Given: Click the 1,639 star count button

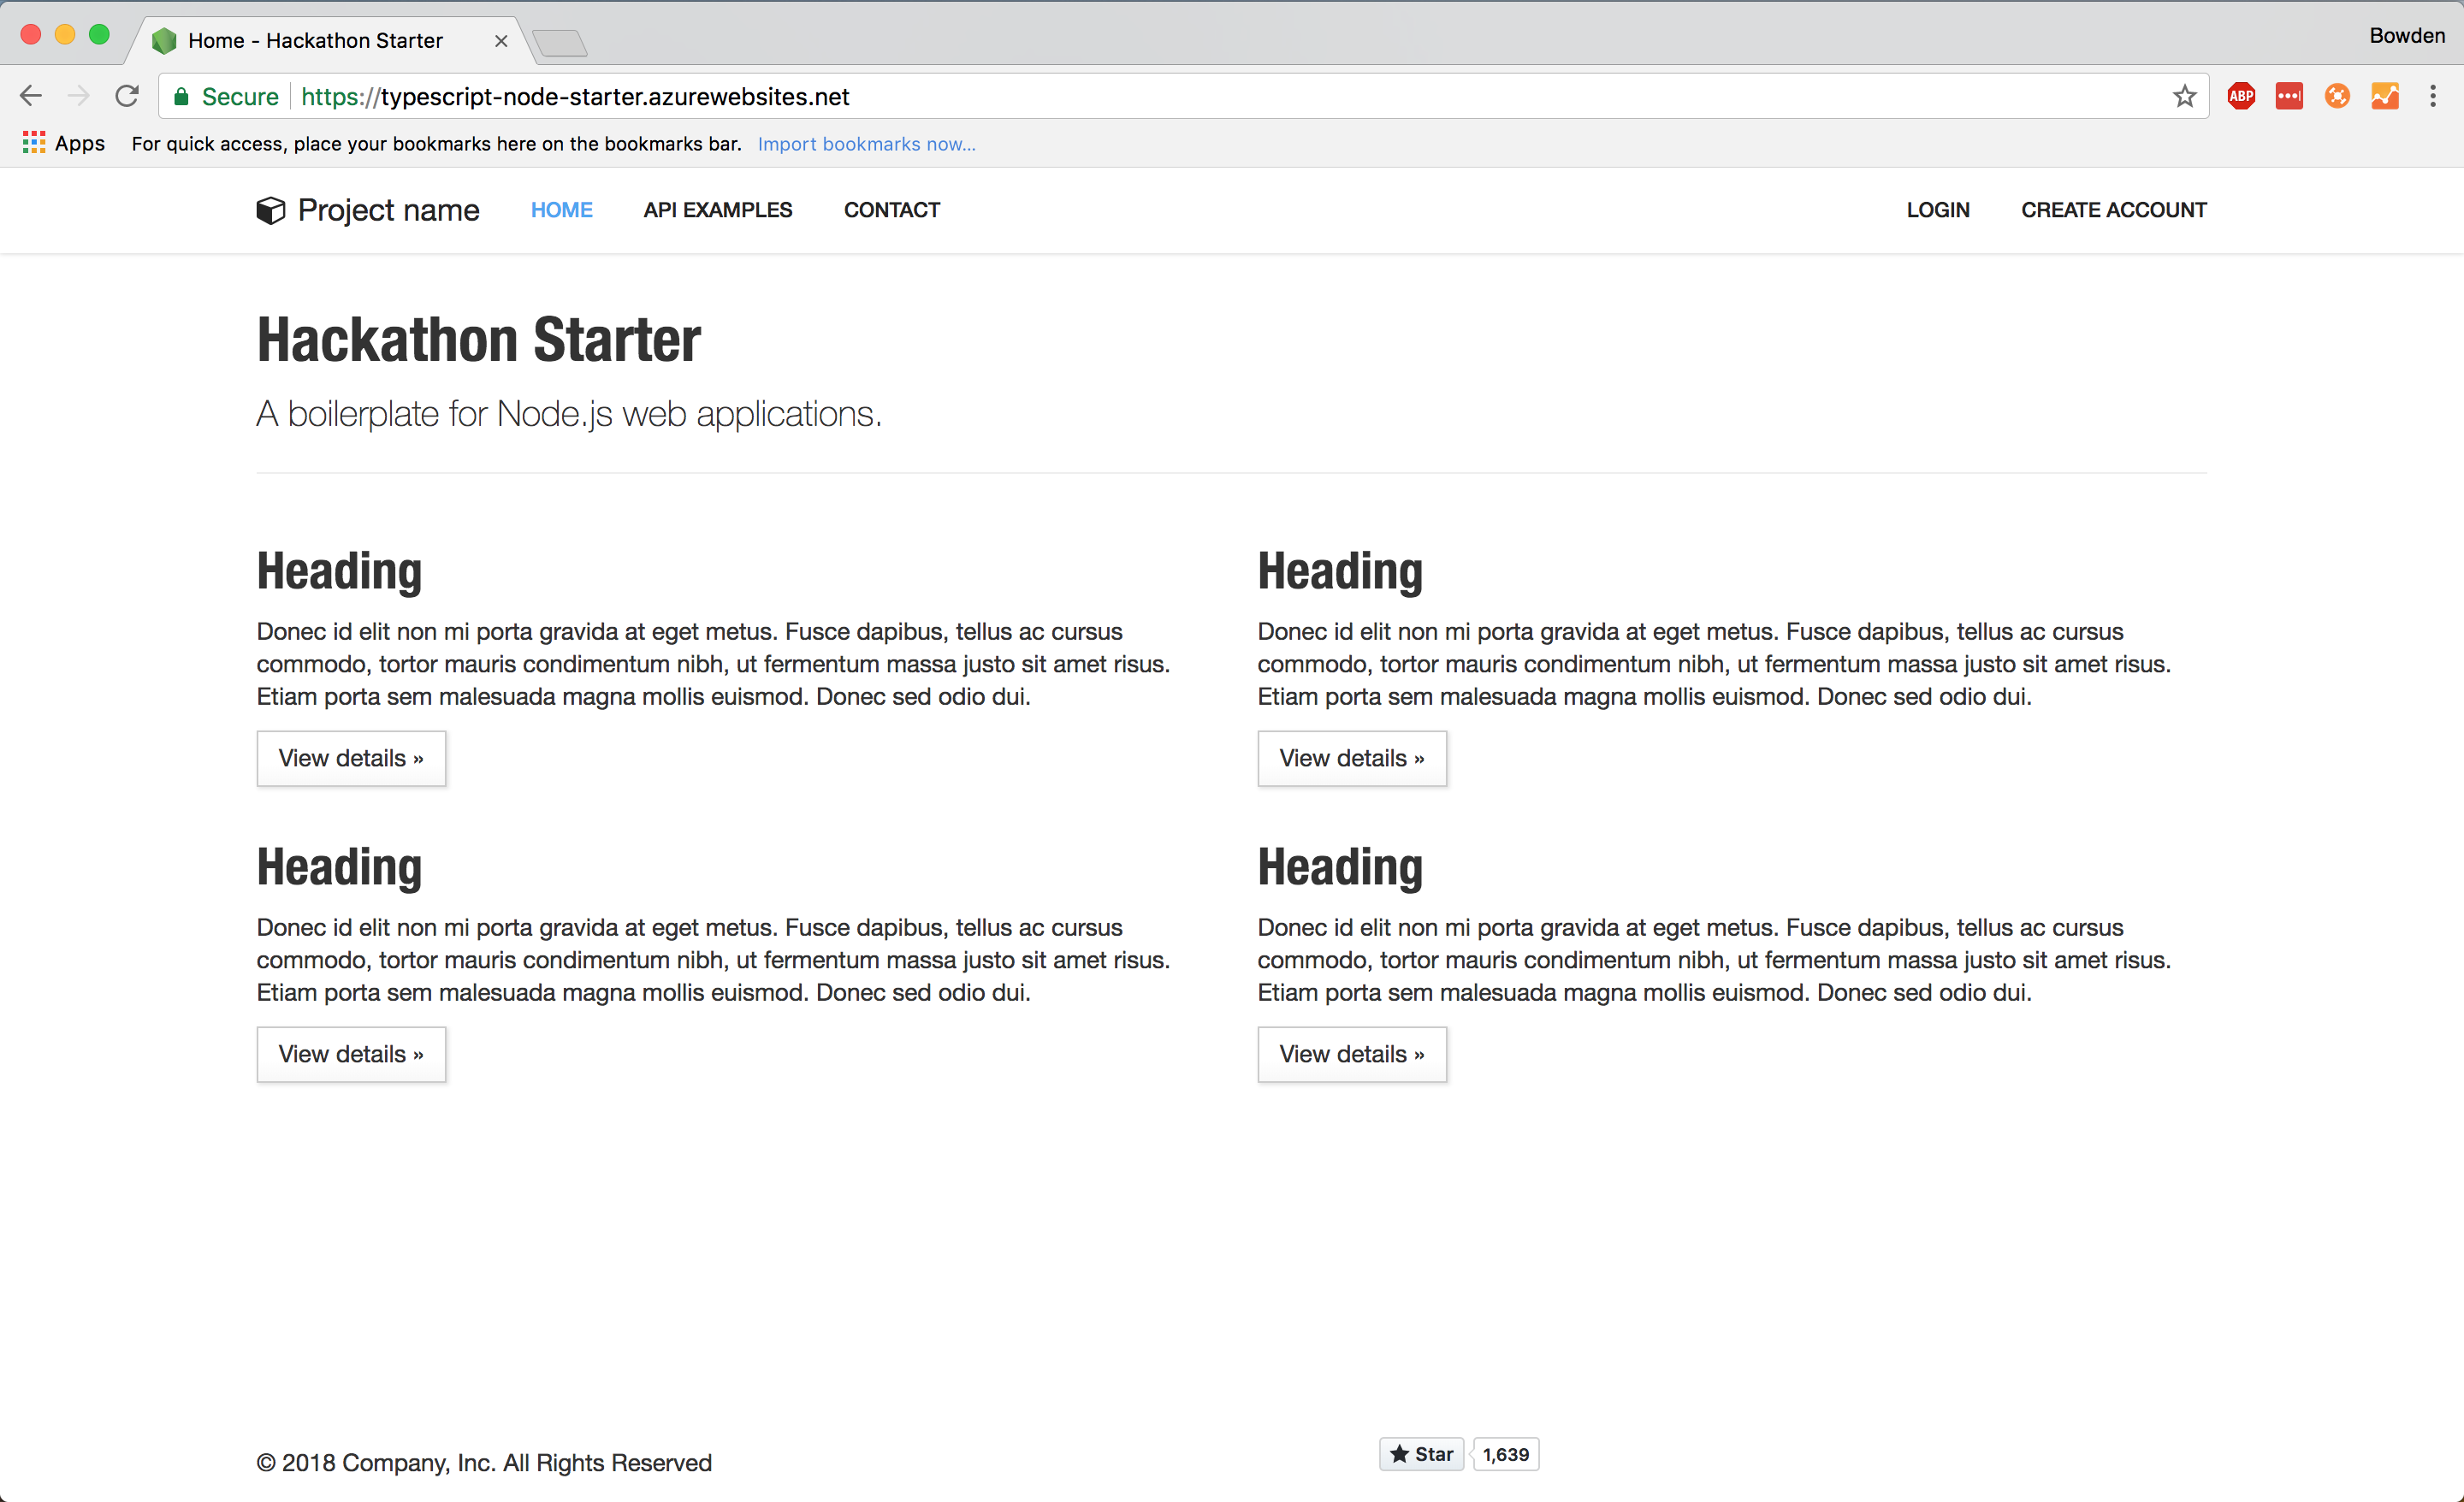Looking at the screenshot, I should tap(1503, 1454).
